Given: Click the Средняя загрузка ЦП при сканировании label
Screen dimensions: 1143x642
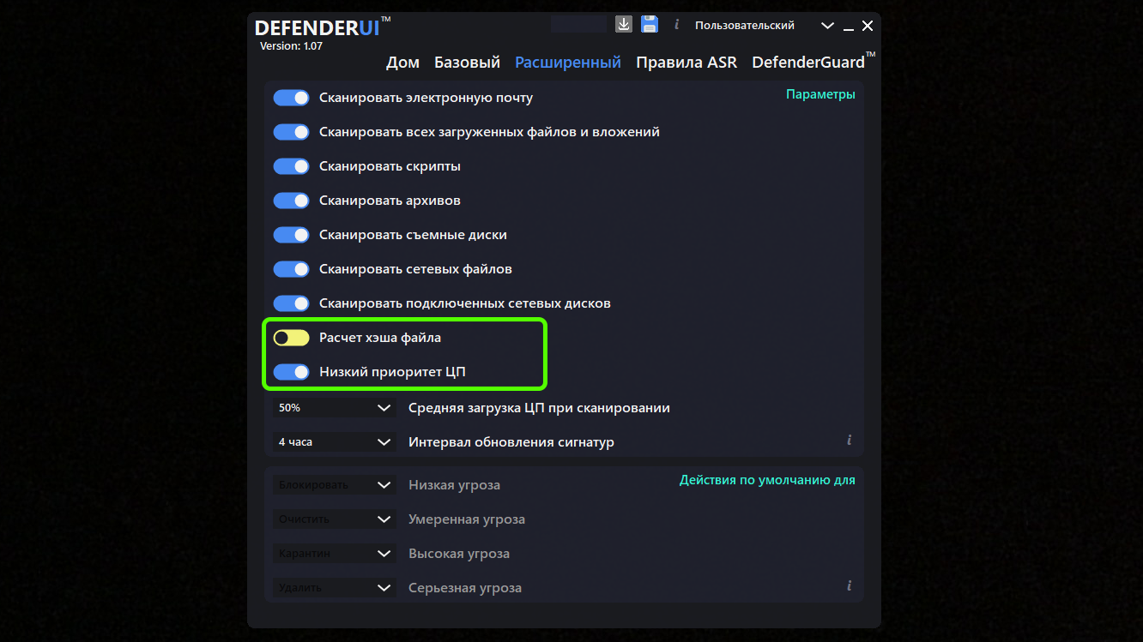Looking at the screenshot, I should 539,408.
